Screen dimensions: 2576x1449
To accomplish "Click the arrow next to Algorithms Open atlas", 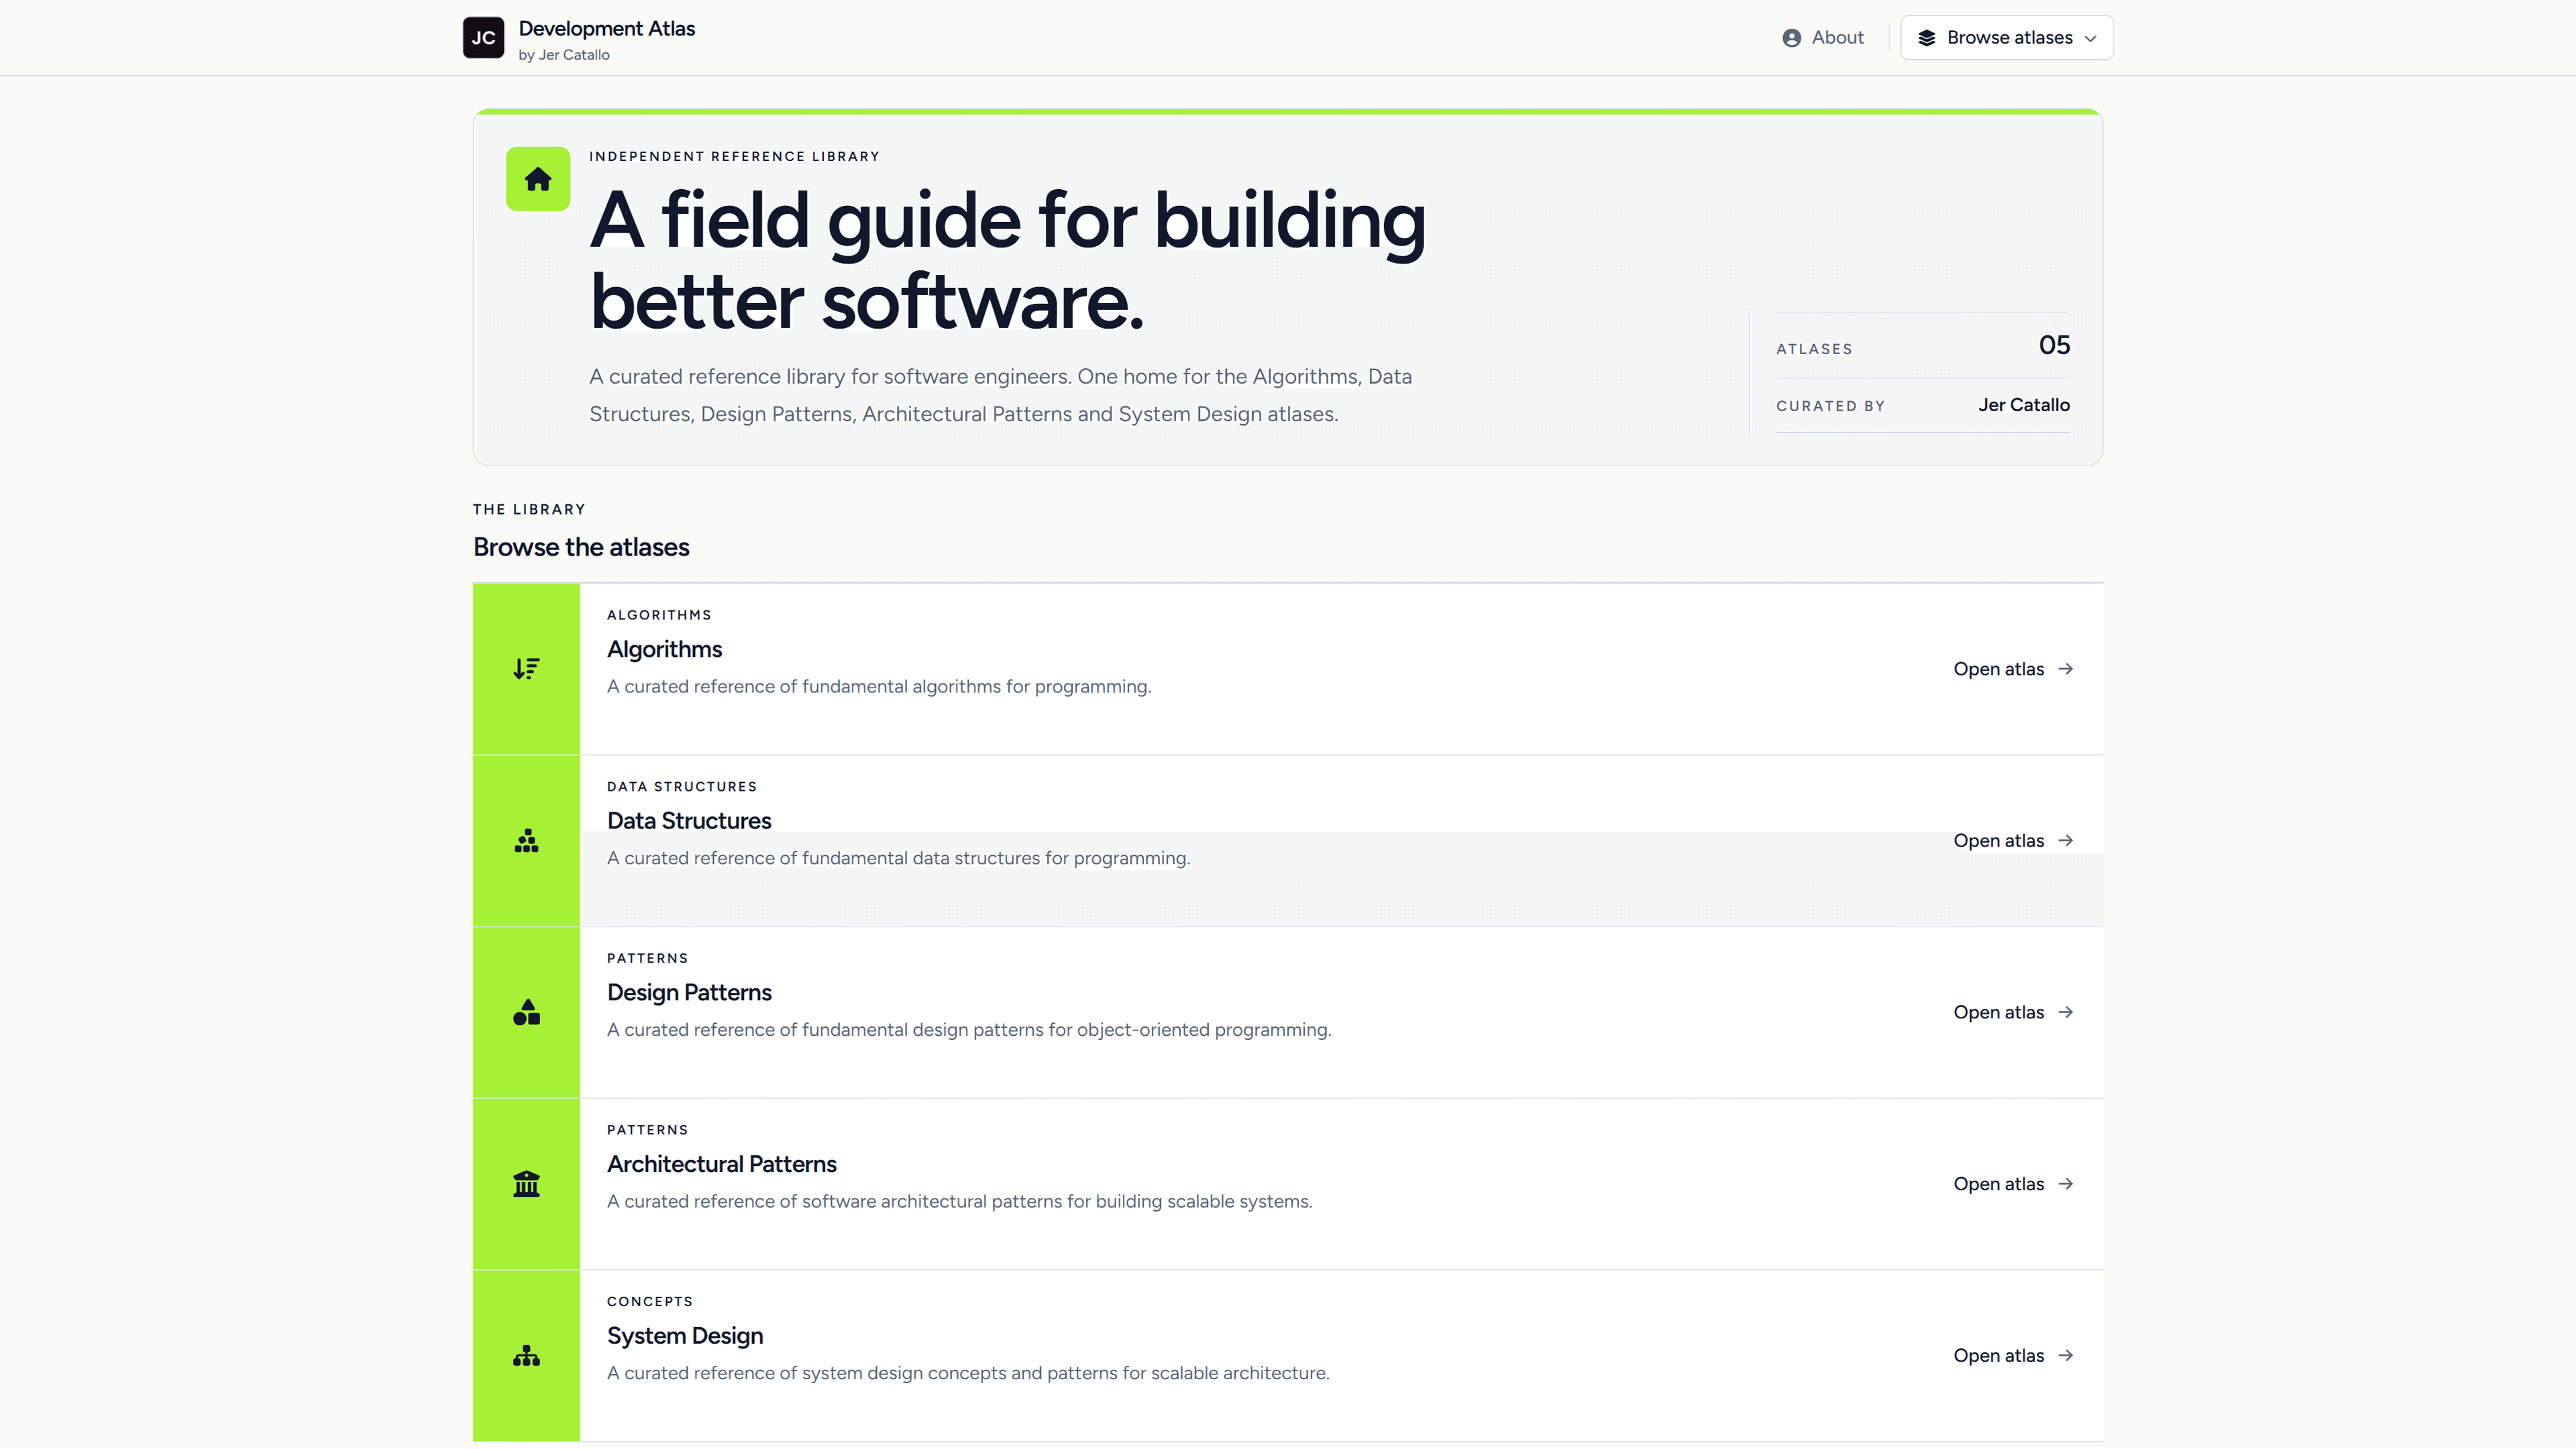I will pyautogui.click(x=2066, y=669).
